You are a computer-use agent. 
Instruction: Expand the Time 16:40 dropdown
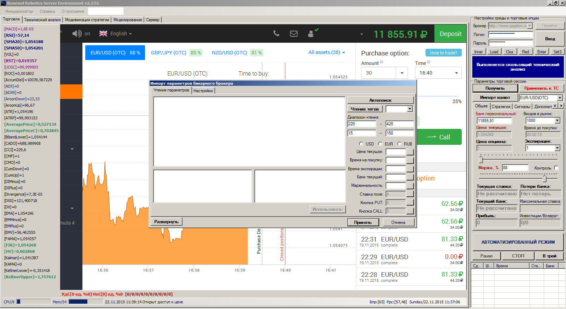[x=456, y=73]
